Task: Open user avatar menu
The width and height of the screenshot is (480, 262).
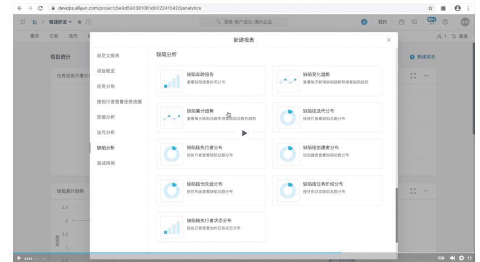Action: click(465, 22)
